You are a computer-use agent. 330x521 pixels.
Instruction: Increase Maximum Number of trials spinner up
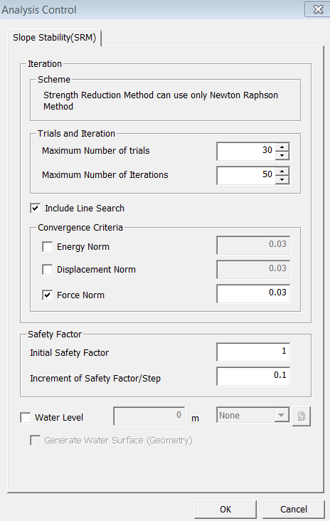click(282, 147)
